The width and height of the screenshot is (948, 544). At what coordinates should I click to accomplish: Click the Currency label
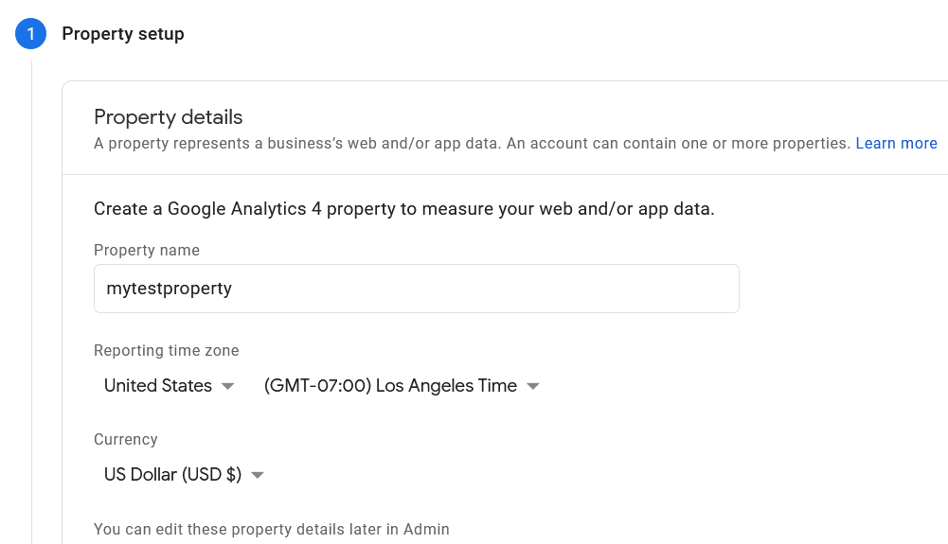point(126,439)
